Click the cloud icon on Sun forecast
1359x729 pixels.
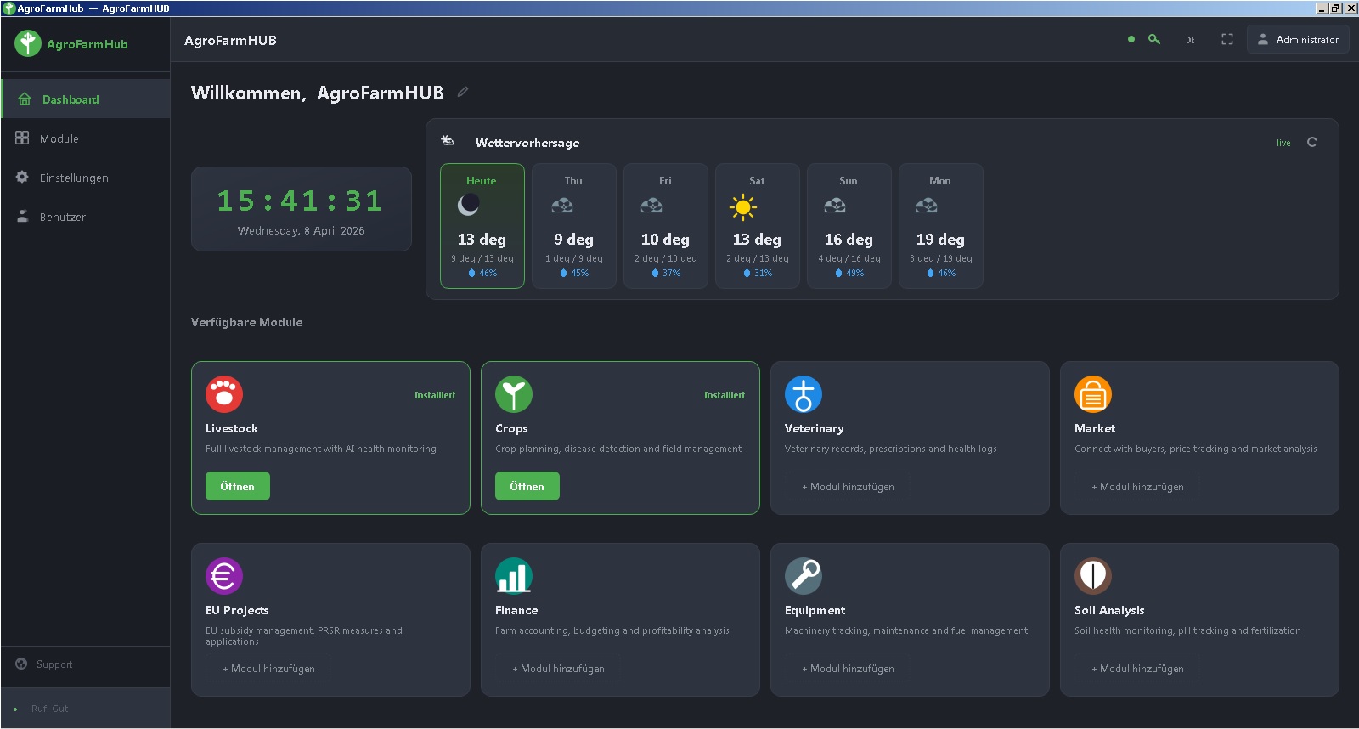click(x=835, y=206)
